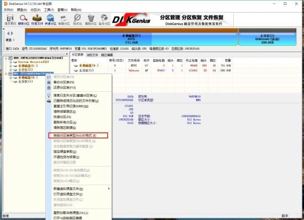Switch to the 浏览文件 tab
This screenshot has height=220, width=304.
92,55
